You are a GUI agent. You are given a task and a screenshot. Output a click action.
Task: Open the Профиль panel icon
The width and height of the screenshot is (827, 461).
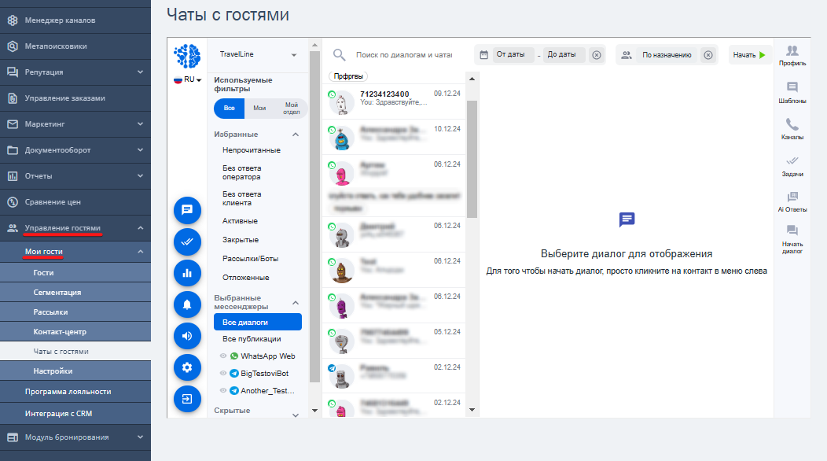(x=792, y=50)
